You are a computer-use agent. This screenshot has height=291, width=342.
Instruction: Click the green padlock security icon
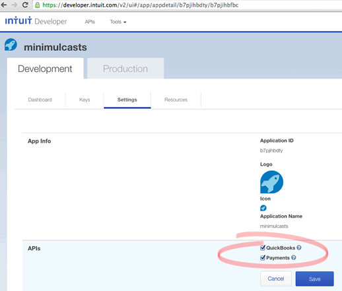point(38,5)
